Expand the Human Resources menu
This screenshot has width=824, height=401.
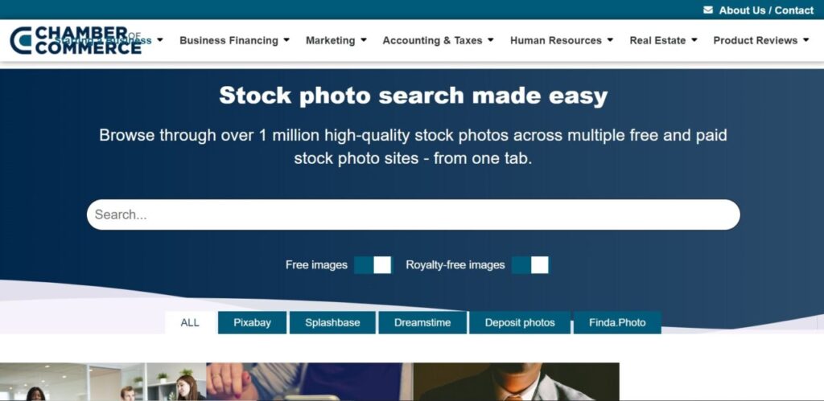pos(562,40)
